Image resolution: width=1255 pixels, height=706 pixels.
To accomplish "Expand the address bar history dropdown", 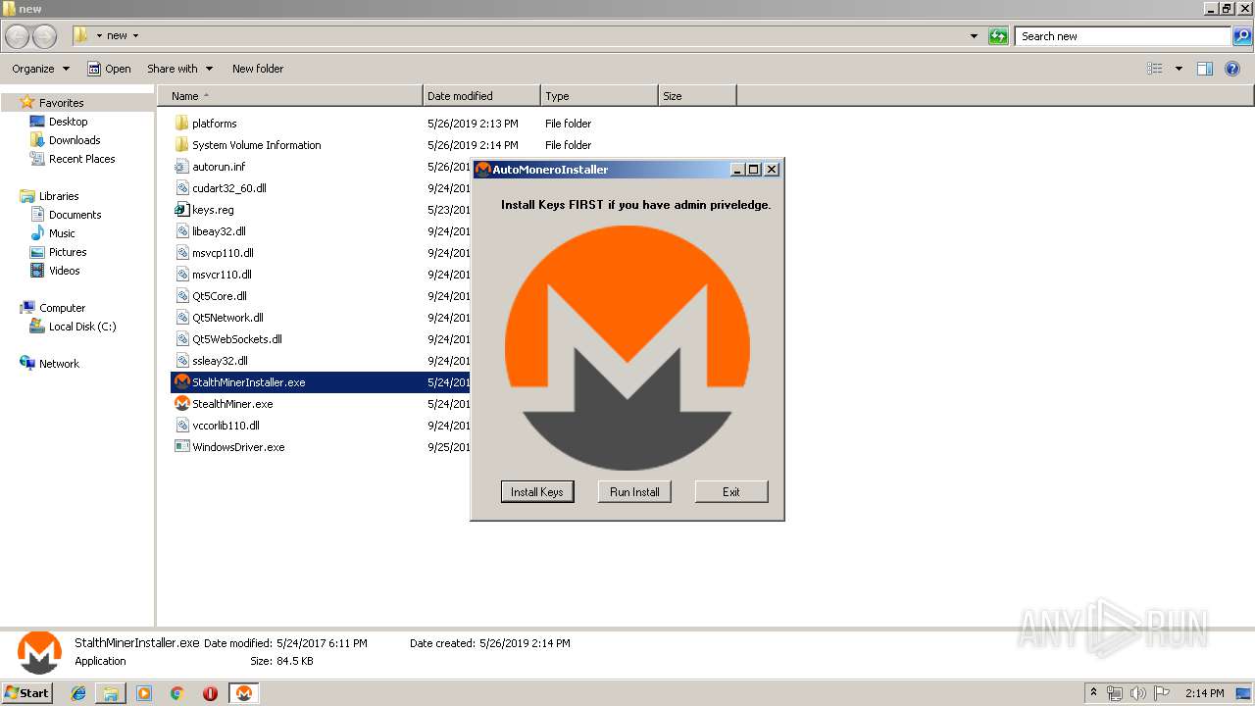I will (974, 36).
